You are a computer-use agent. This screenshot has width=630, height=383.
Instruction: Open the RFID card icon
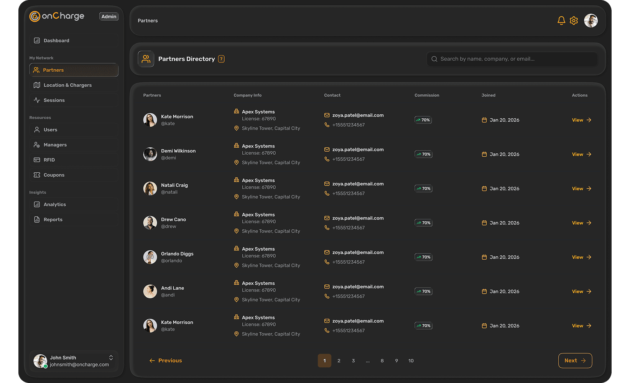(36, 160)
